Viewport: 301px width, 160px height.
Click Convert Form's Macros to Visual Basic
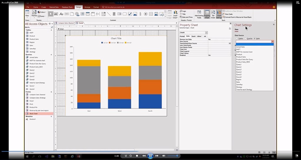pyautogui.click(x=237, y=17)
